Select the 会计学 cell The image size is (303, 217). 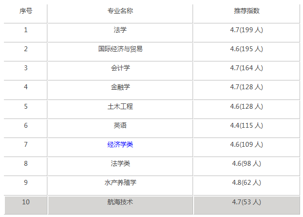point(120,68)
